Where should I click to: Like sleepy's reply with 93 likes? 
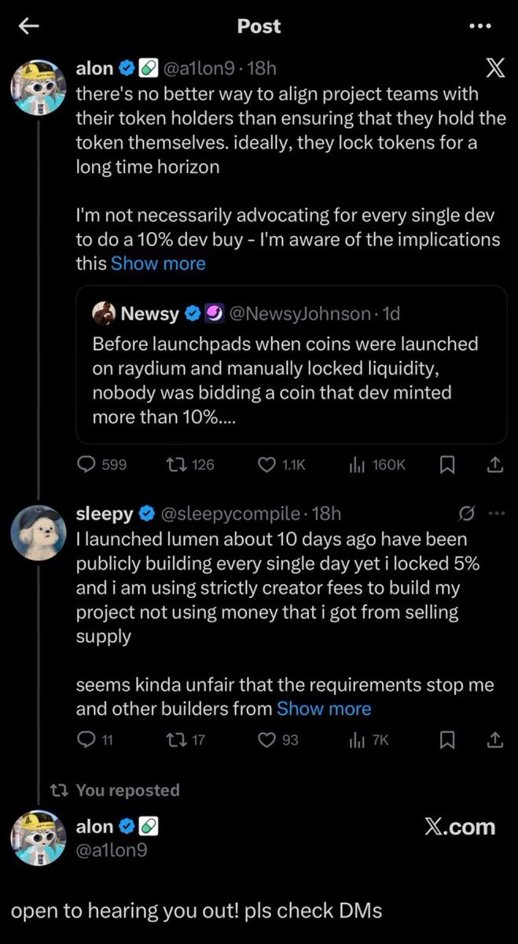pyautogui.click(x=268, y=739)
